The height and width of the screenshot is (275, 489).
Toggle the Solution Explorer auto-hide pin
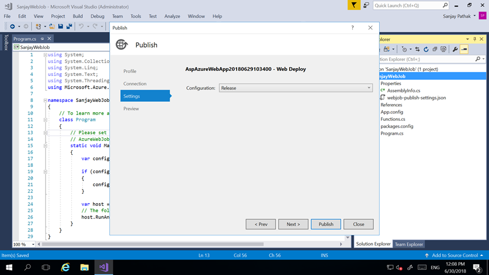pos(475,39)
